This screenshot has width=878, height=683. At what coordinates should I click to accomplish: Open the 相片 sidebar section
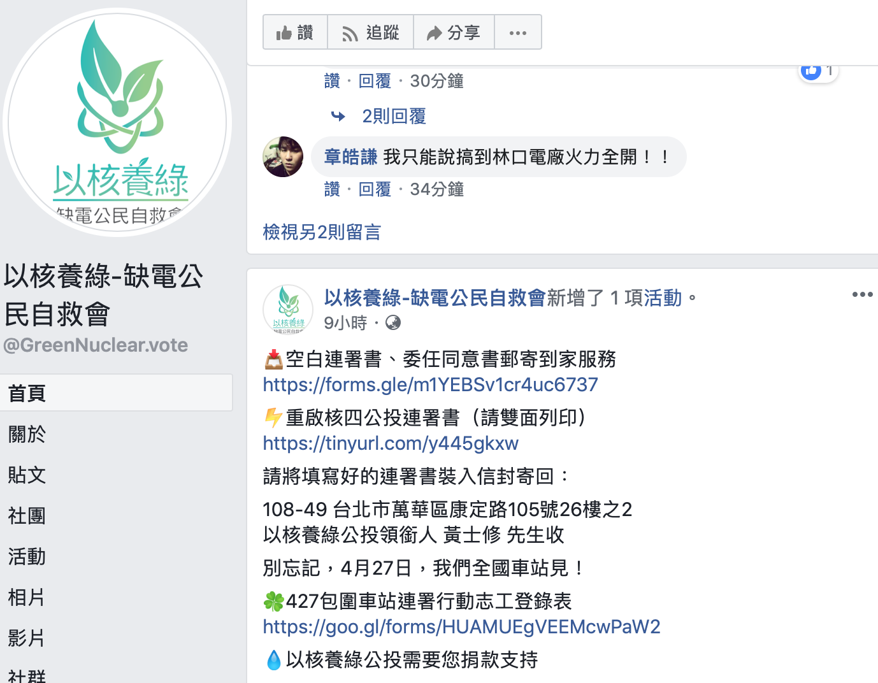click(27, 597)
